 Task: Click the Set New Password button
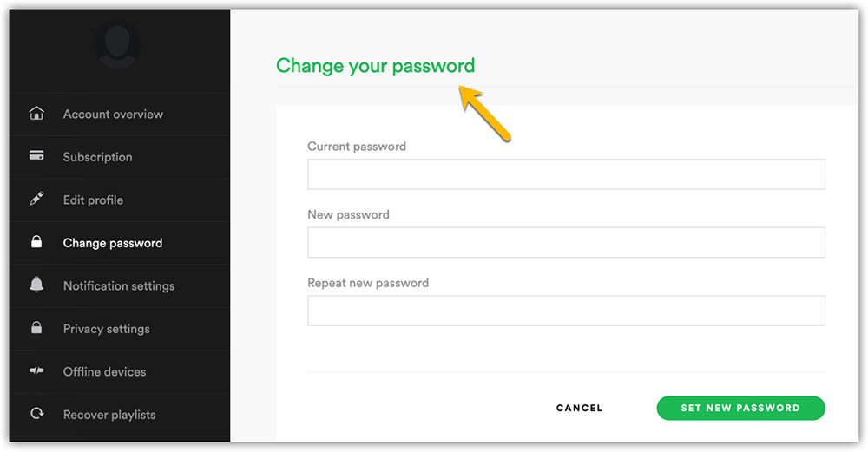(x=740, y=408)
